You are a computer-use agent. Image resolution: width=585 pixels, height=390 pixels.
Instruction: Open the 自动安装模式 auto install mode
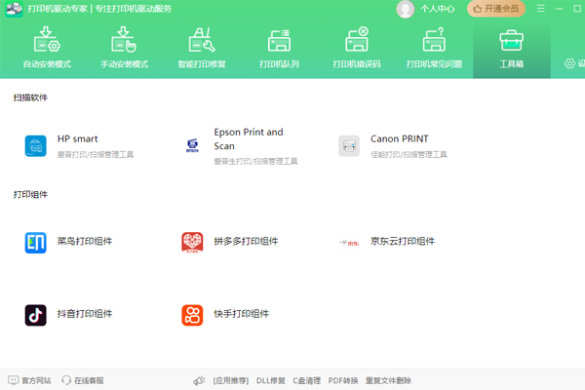coord(47,49)
